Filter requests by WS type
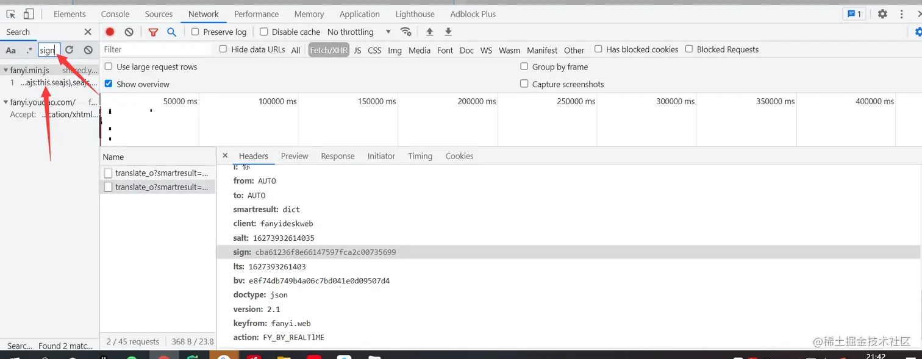This screenshot has width=922, height=359. [486, 50]
